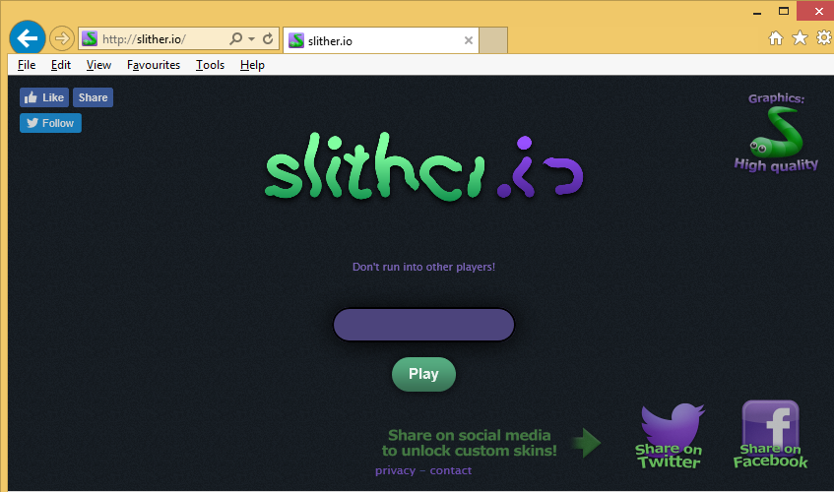The width and height of the screenshot is (834, 492).
Task: Open the Tools gear icon
Action: pos(824,37)
